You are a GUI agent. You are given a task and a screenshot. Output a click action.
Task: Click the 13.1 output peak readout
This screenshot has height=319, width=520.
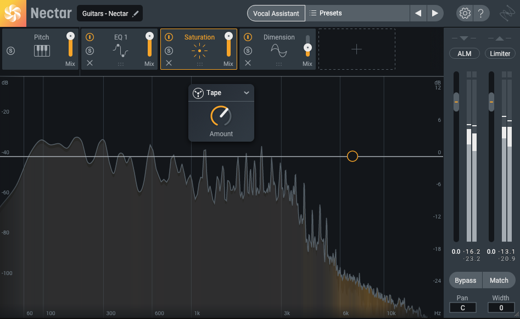507,251
